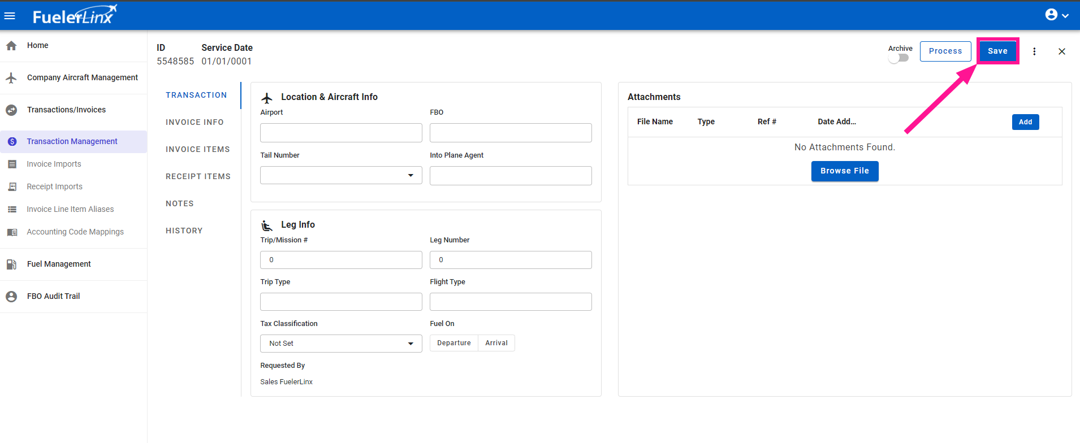Click the Leg Number input field
The width and height of the screenshot is (1080, 443).
click(511, 260)
